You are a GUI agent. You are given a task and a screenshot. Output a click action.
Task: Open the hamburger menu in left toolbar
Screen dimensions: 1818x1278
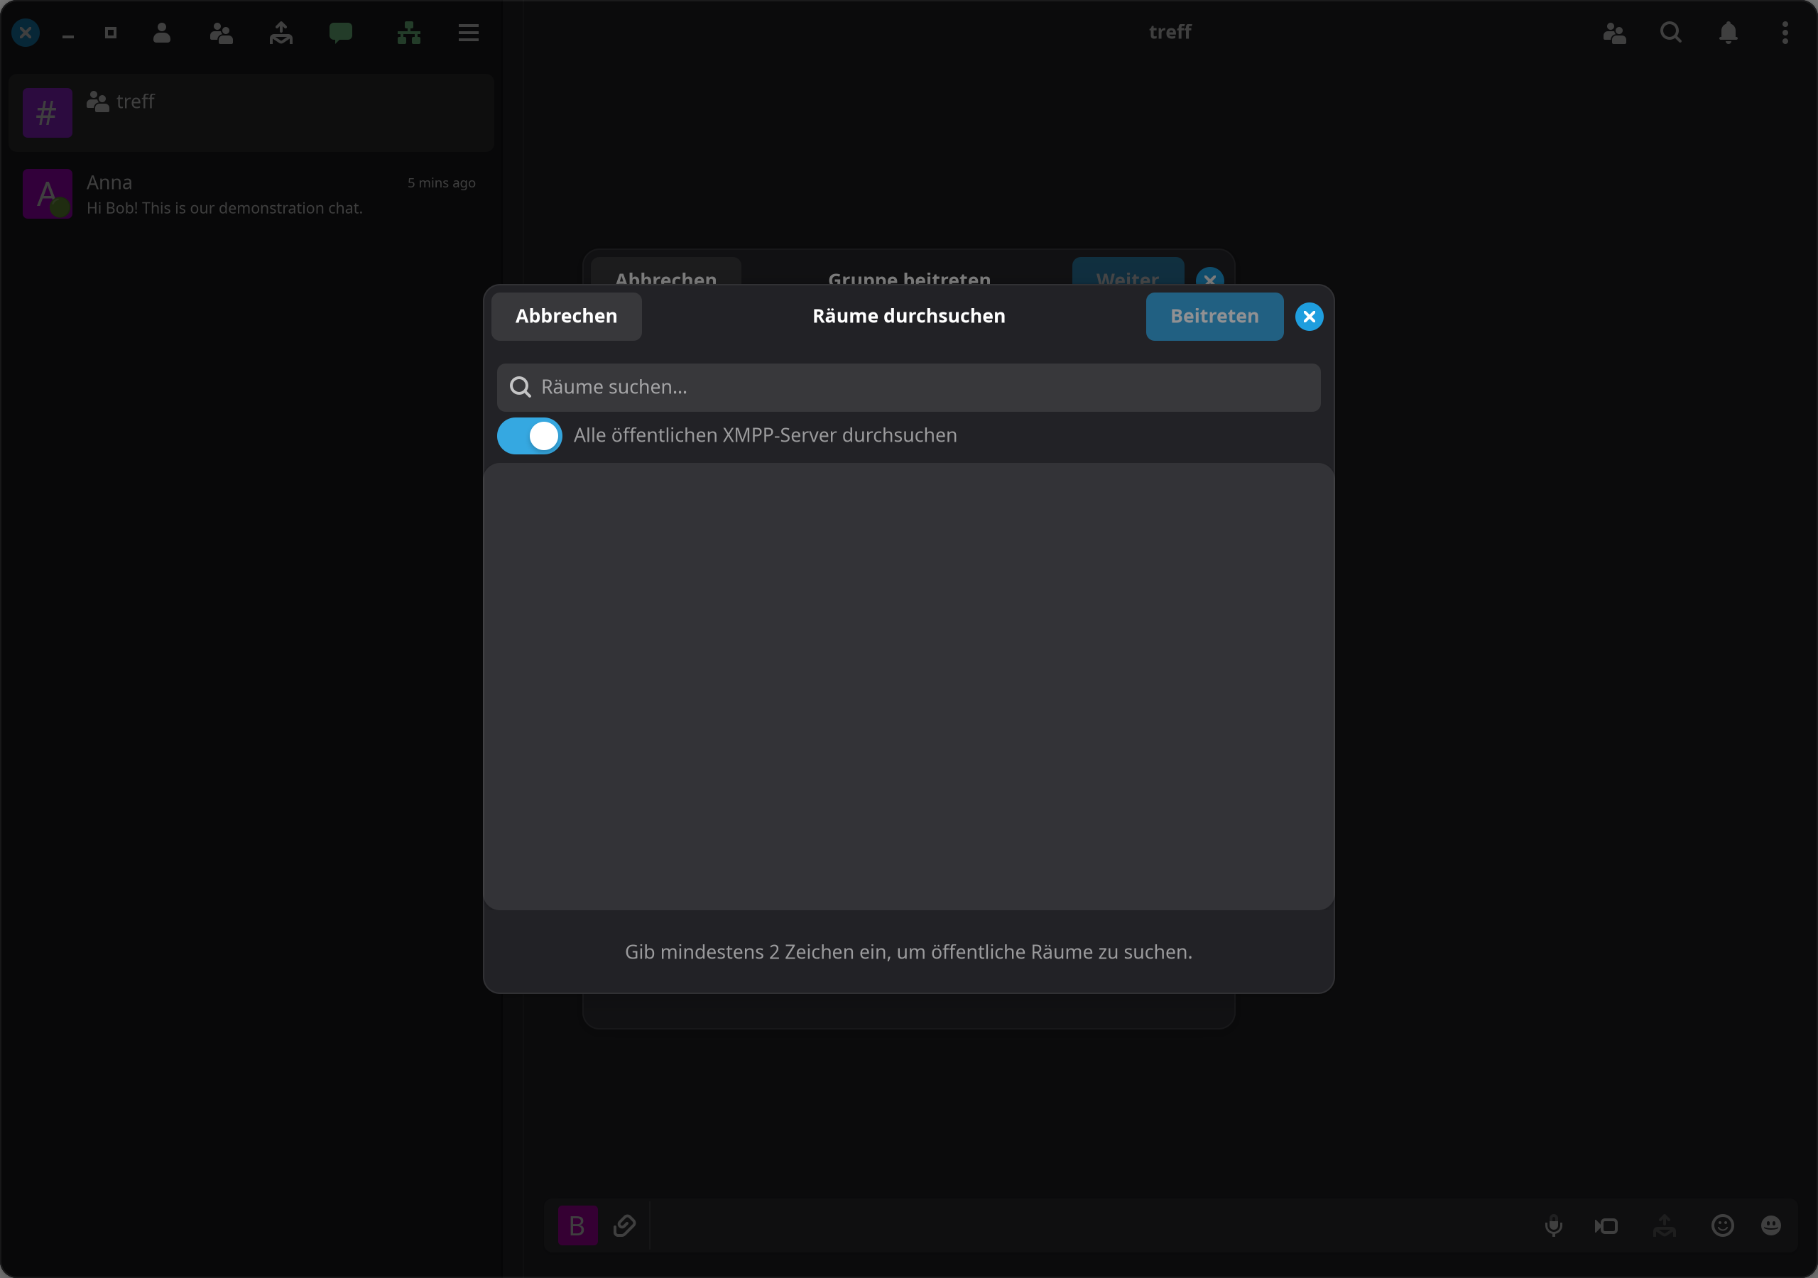pos(469,33)
